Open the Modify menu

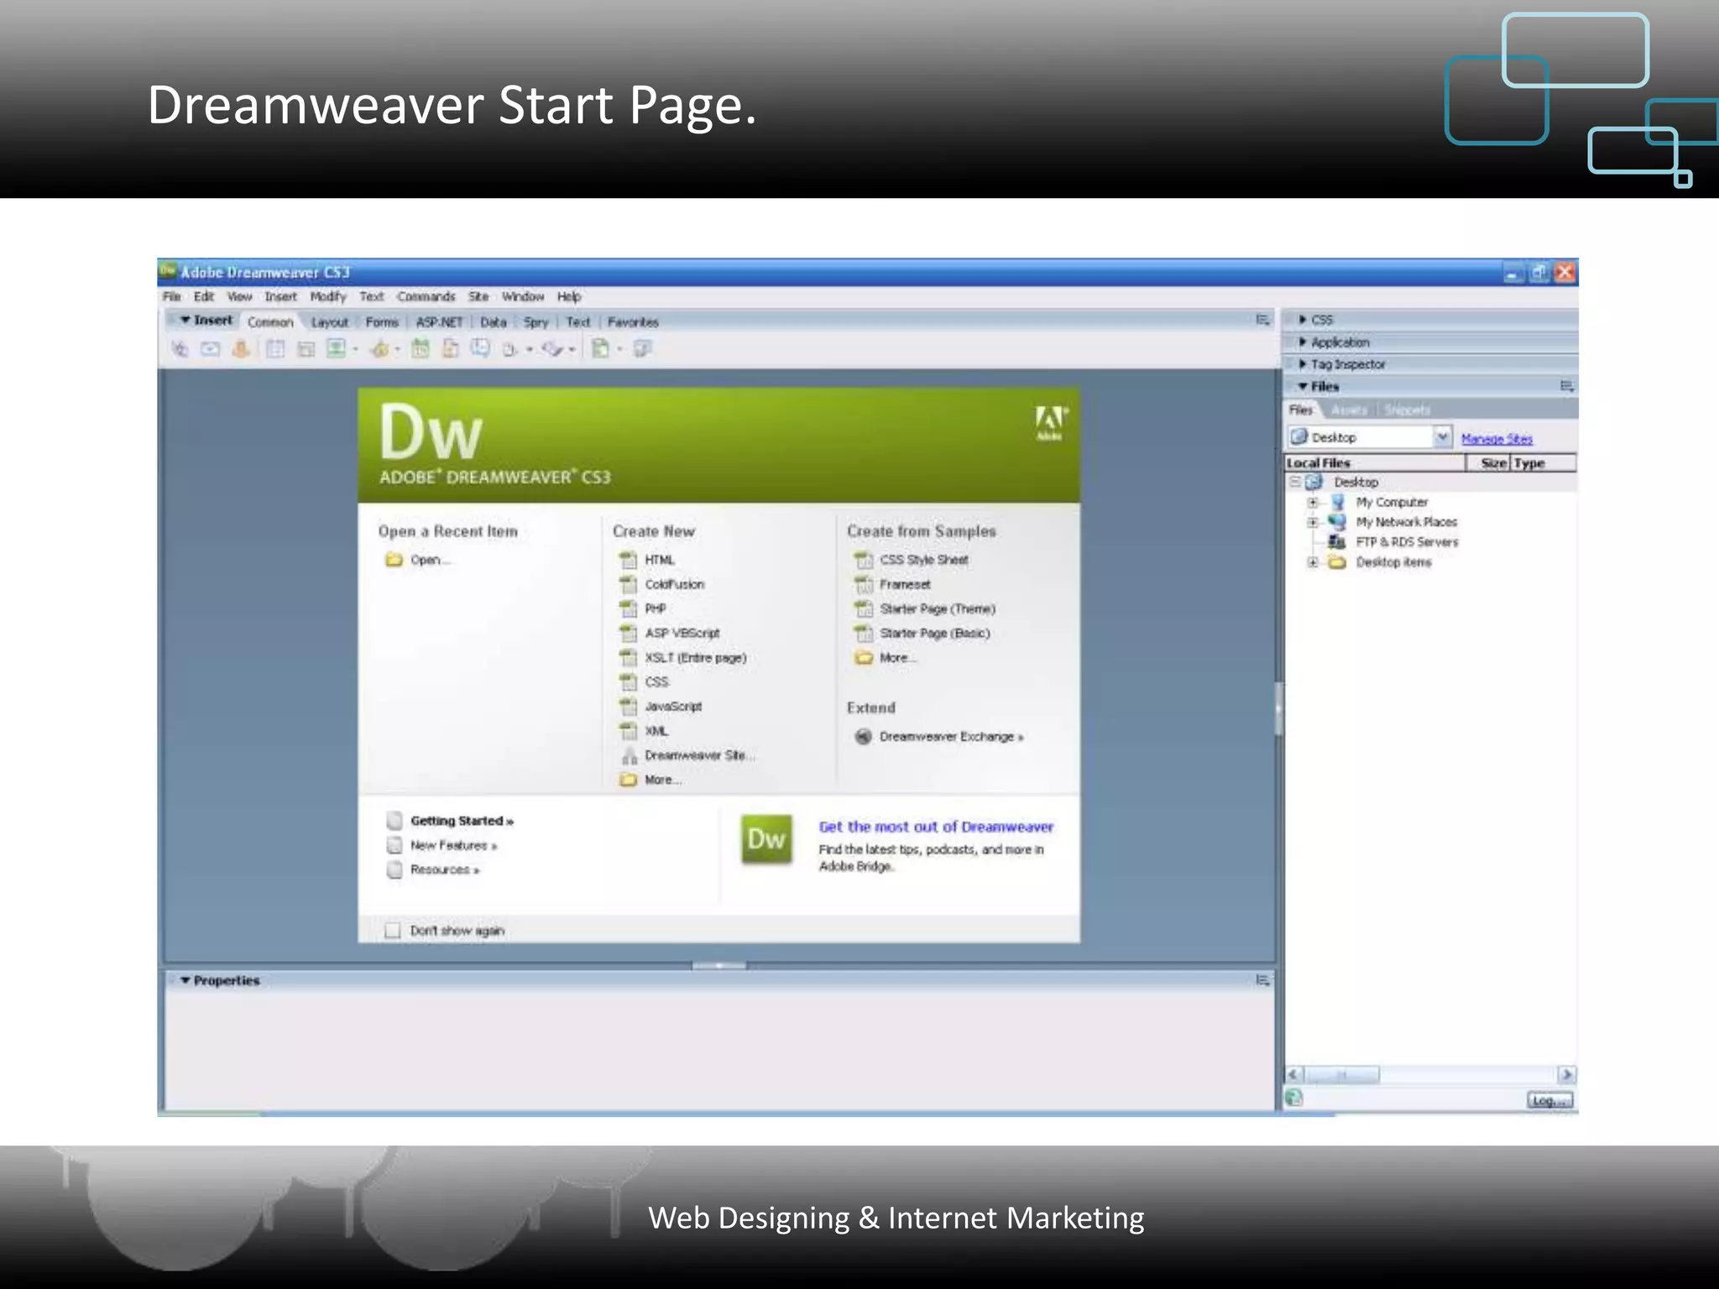point(328,296)
